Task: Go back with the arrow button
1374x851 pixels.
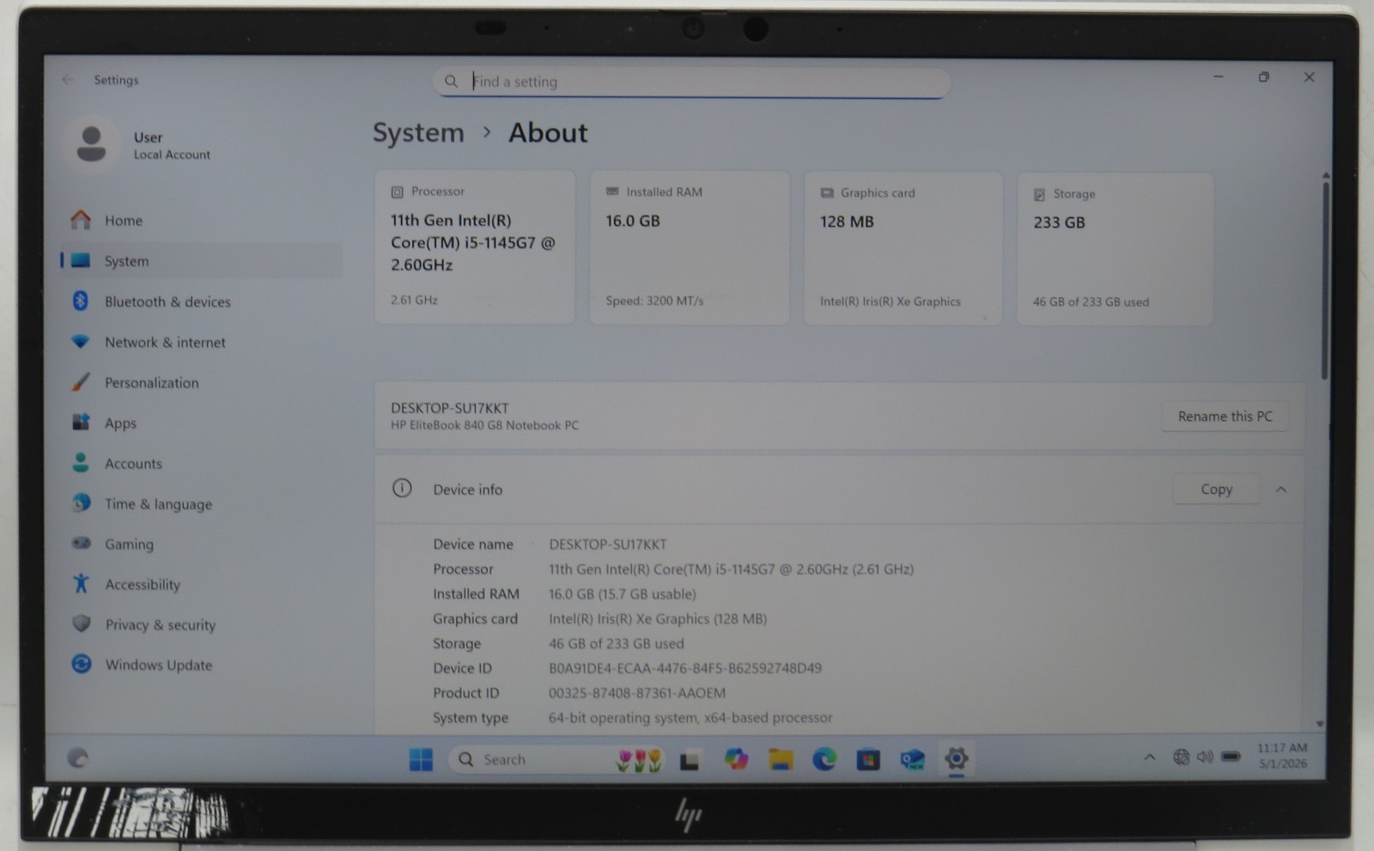Action: (x=68, y=80)
